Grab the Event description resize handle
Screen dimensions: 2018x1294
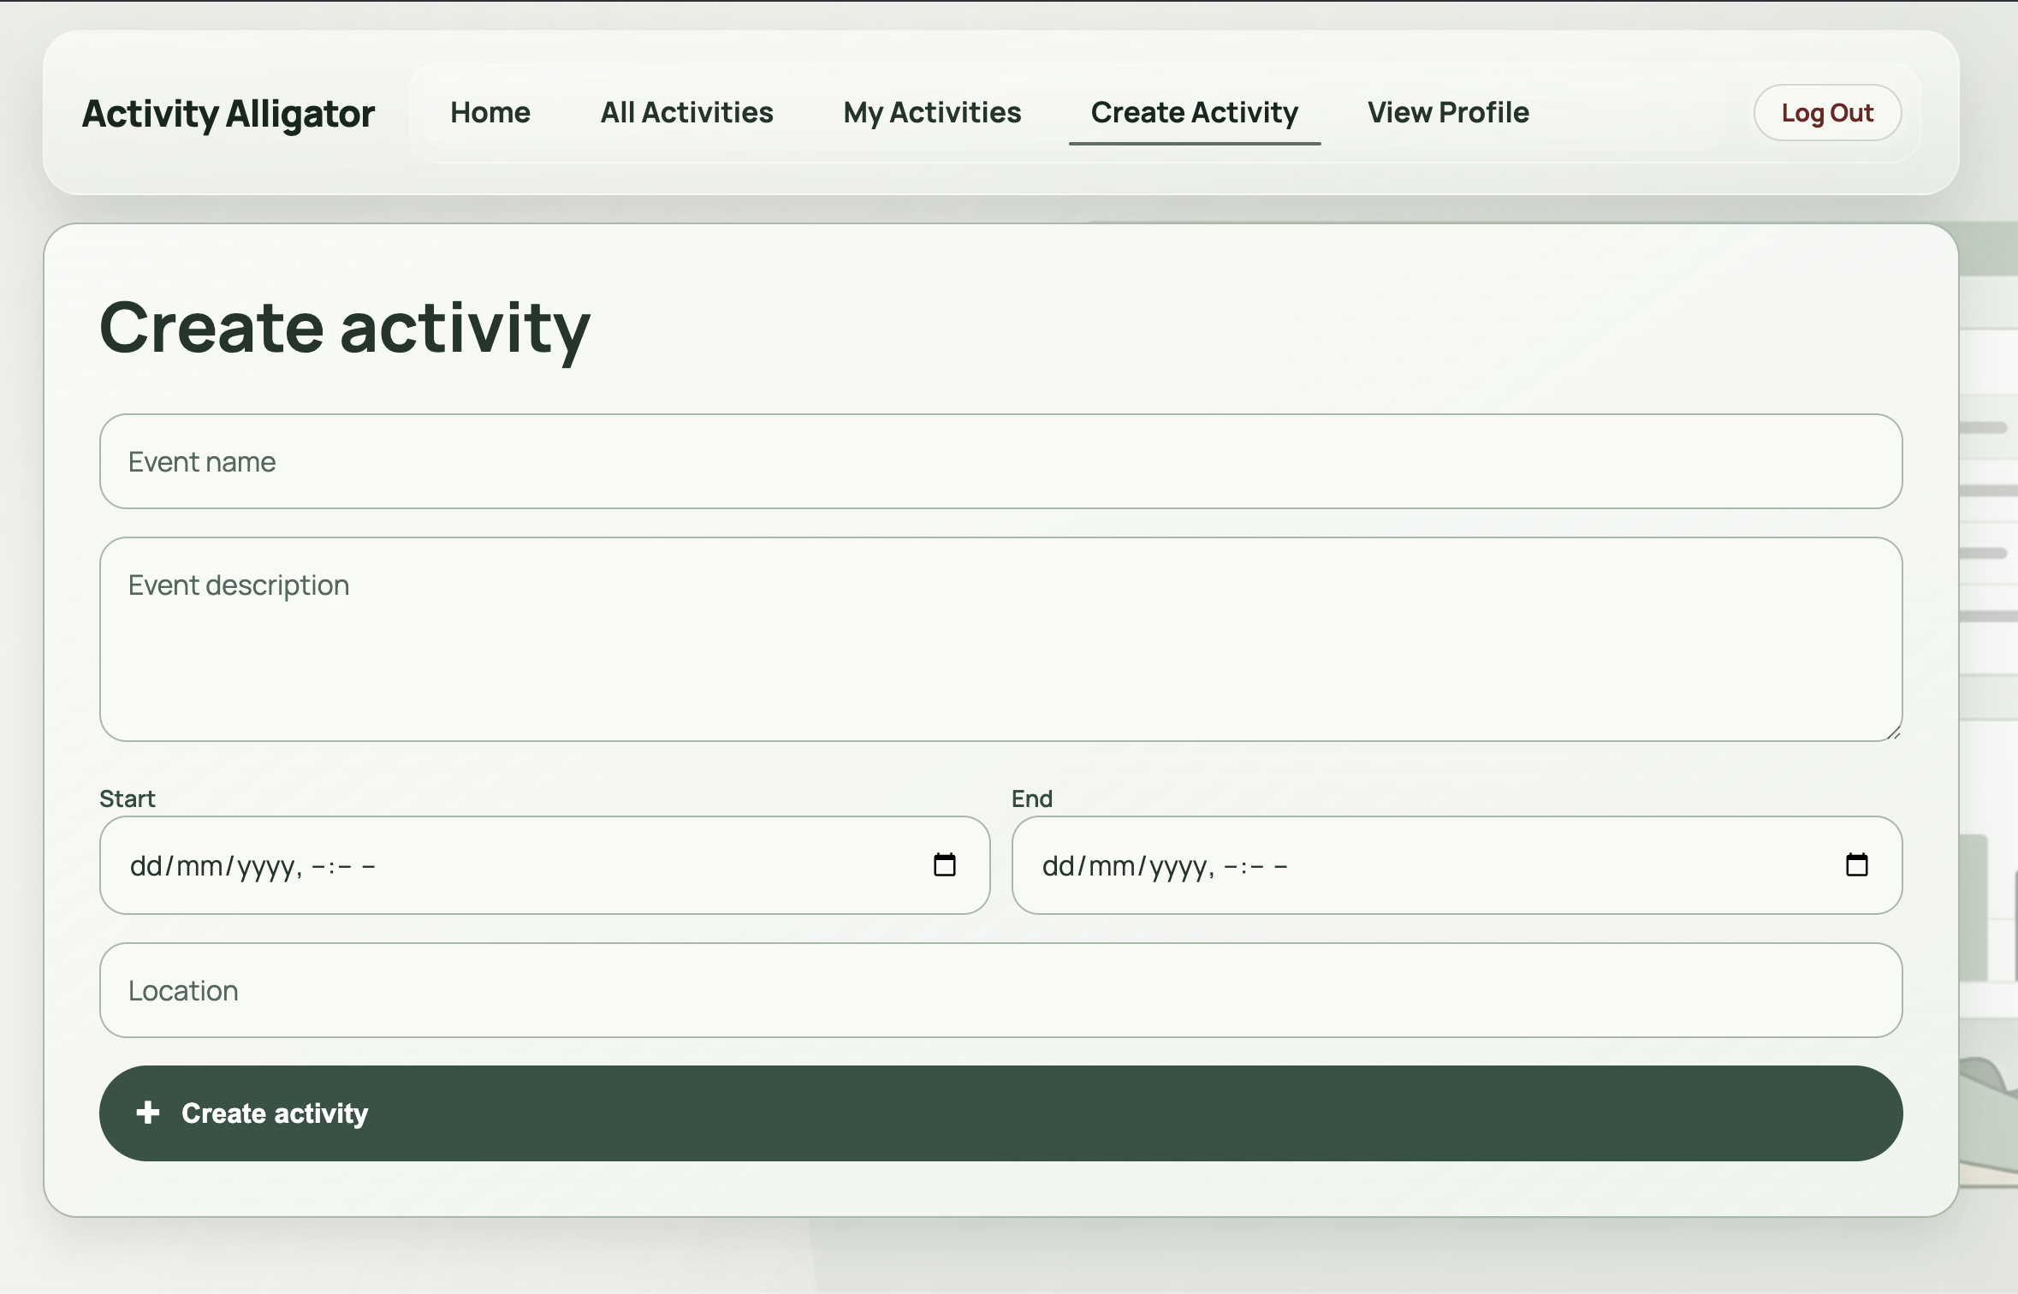click(x=1892, y=732)
